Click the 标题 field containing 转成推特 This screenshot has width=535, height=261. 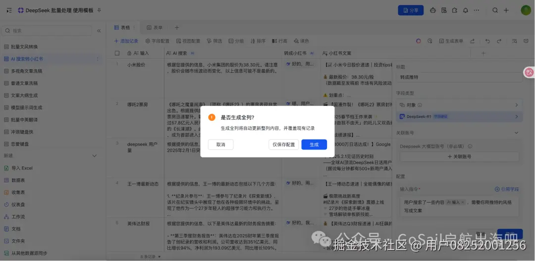point(459,77)
